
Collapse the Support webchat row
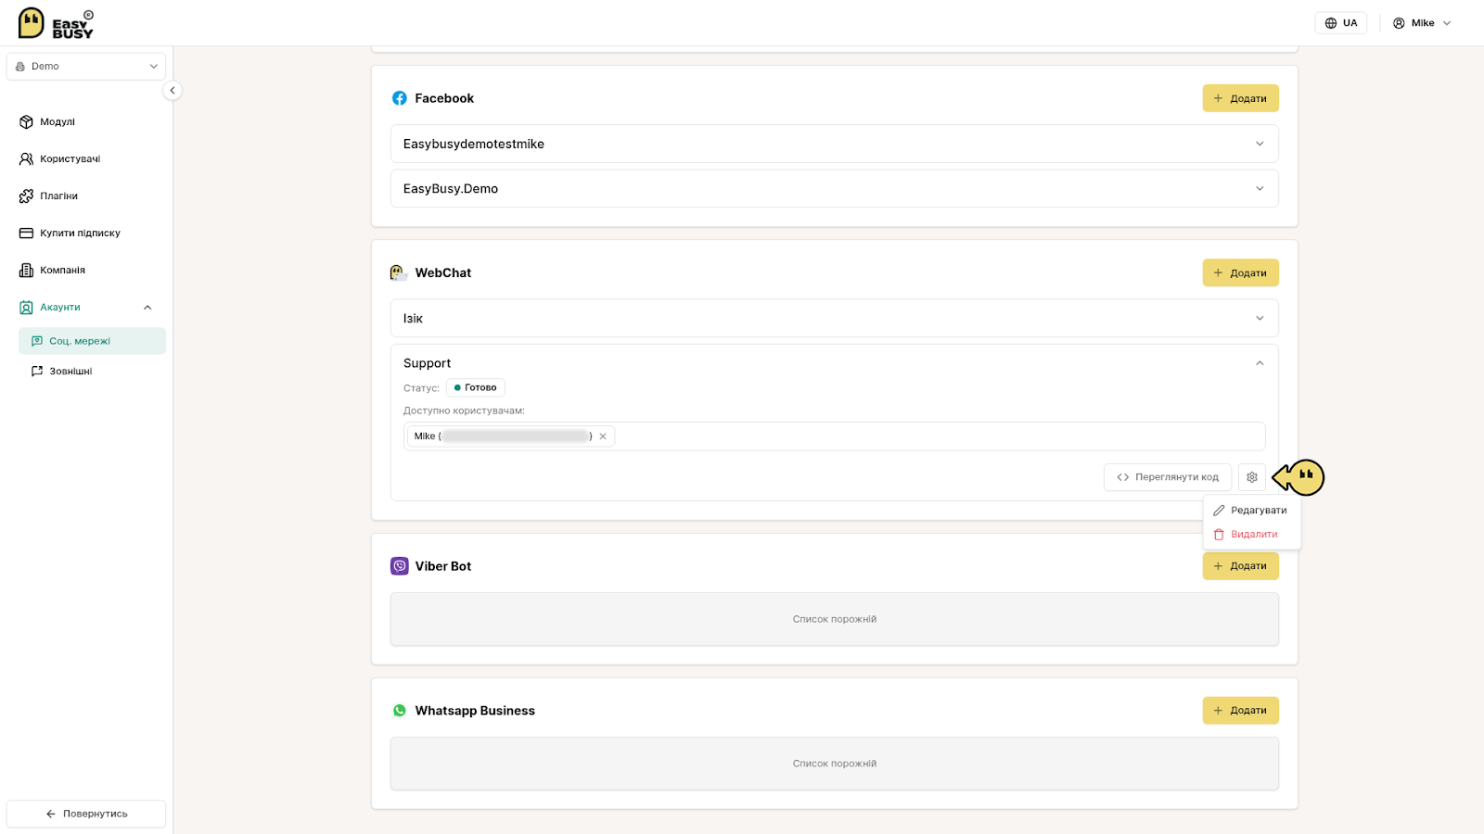[x=1260, y=363]
